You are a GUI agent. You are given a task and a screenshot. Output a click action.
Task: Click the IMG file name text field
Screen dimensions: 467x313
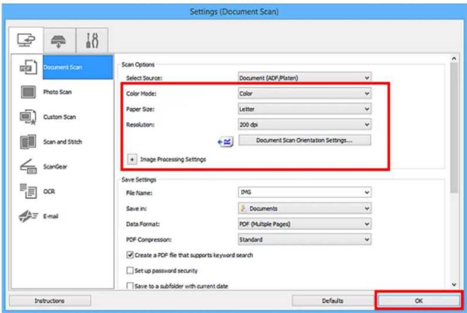pyautogui.click(x=300, y=193)
